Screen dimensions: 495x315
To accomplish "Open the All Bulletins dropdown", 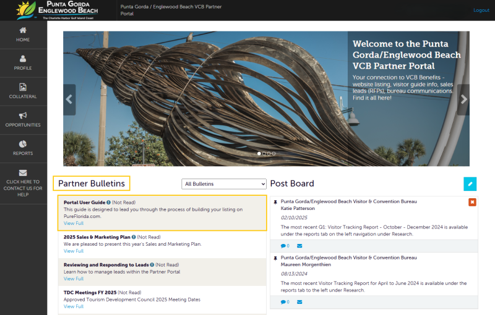I will pyautogui.click(x=224, y=184).
